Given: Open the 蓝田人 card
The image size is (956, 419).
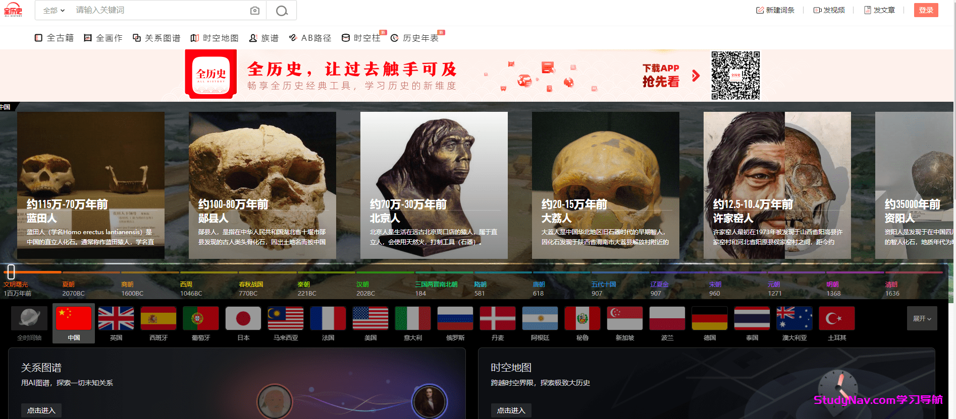Looking at the screenshot, I should click(91, 185).
